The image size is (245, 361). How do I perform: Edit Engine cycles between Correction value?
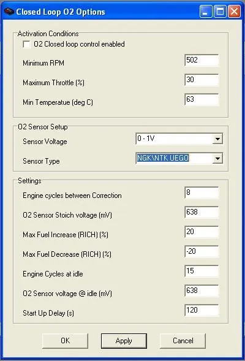click(x=202, y=192)
